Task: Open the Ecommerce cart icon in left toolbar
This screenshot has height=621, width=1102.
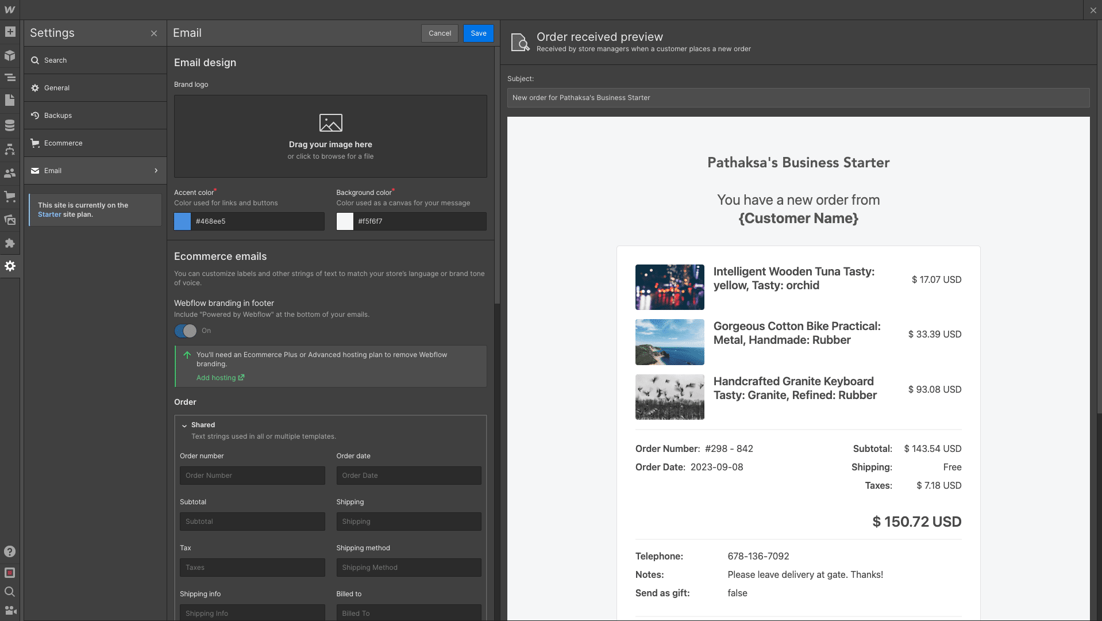Action: tap(10, 196)
